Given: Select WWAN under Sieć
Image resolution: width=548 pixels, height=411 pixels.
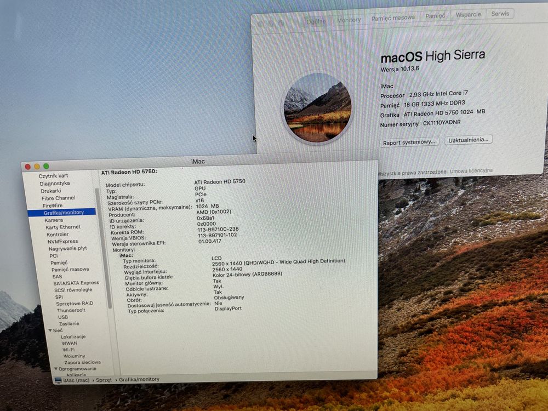Looking at the screenshot, I should [x=70, y=343].
